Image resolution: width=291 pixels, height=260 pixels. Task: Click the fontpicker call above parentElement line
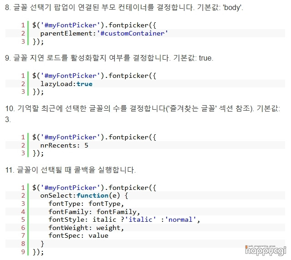coord(94,25)
